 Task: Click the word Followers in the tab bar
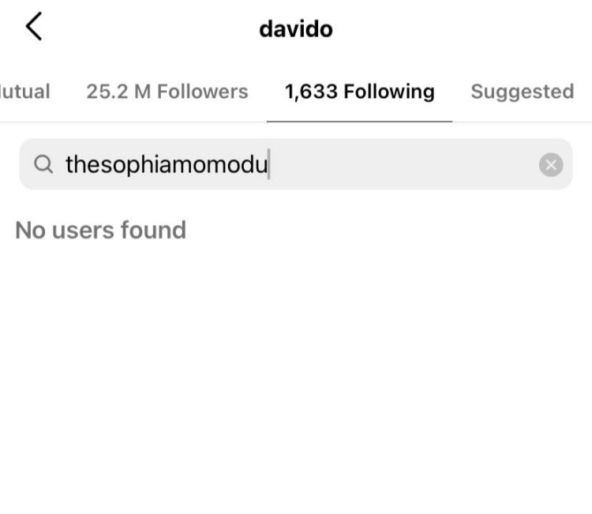202,92
